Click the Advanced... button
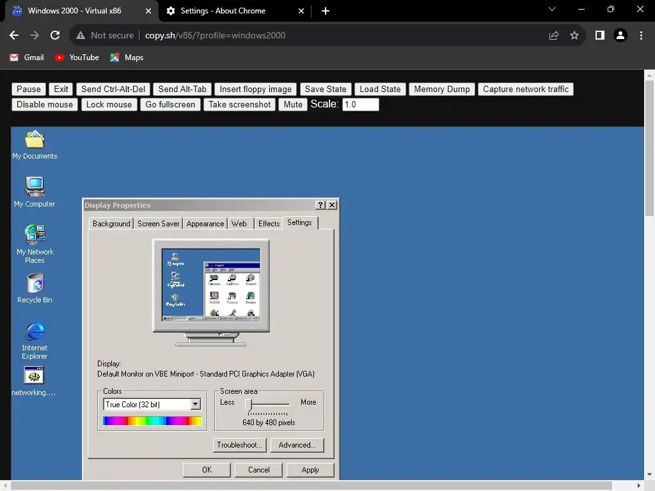The image size is (655, 491). coord(297,445)
